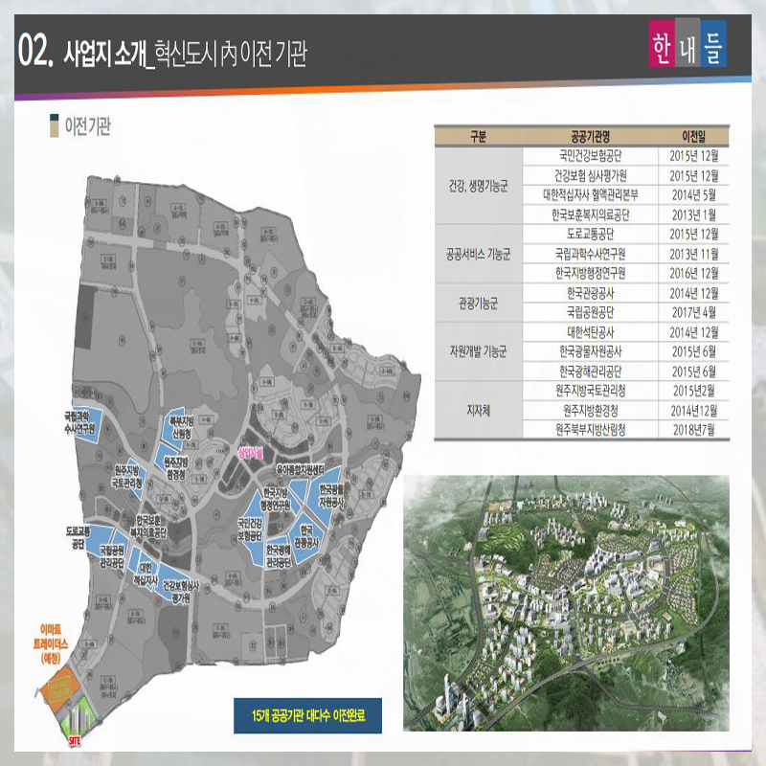
Task: Click the SITE marker on the map
Action: coord(75,740)
